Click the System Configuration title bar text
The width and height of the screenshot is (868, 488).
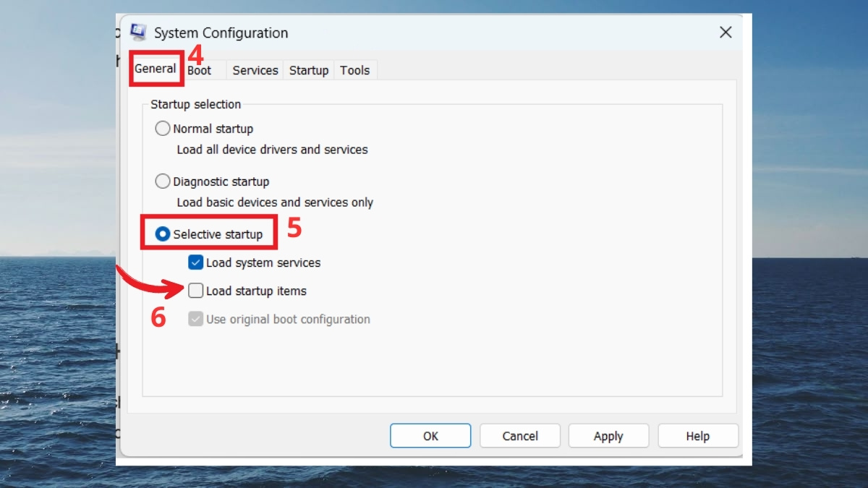pos(221,33)
